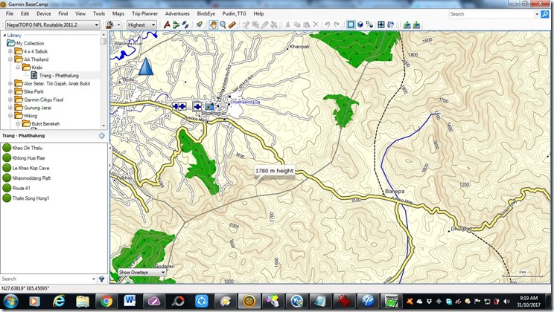Select the Krabi folder

(x=36, y=68)
